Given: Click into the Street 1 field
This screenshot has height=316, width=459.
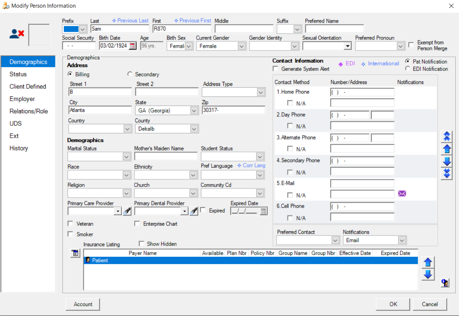Looking at the screenshot, I should click(x=100, y=92).
